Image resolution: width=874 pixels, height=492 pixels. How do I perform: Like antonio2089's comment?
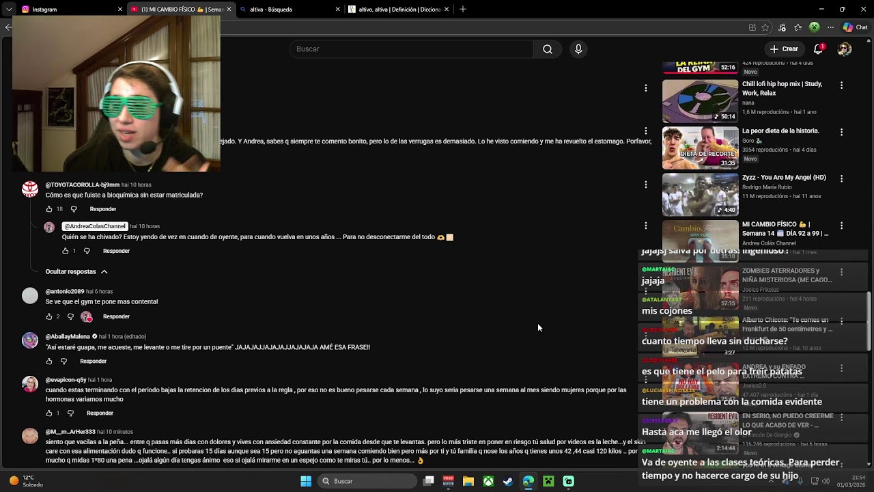coord(48,316)
